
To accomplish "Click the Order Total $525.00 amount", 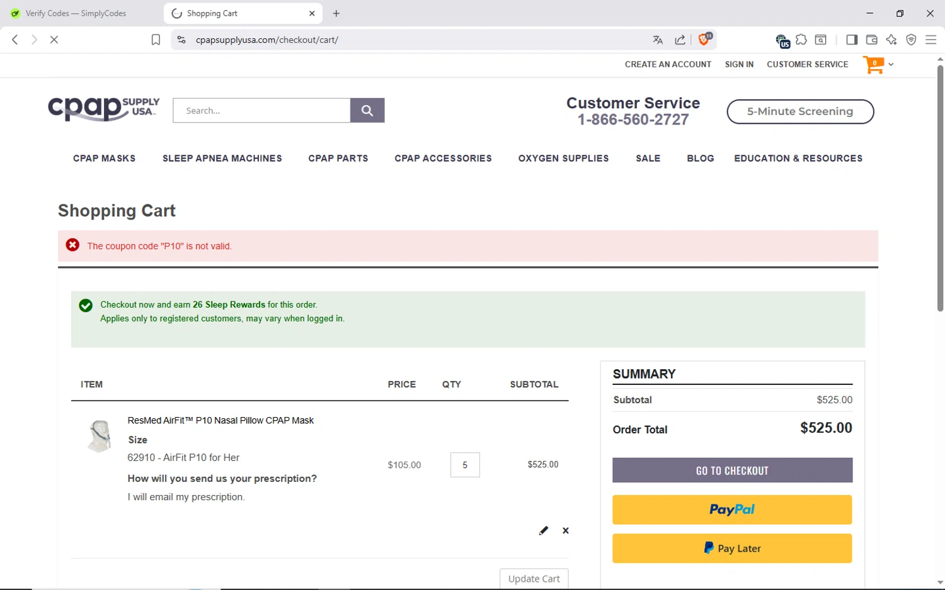I will 826,428.
